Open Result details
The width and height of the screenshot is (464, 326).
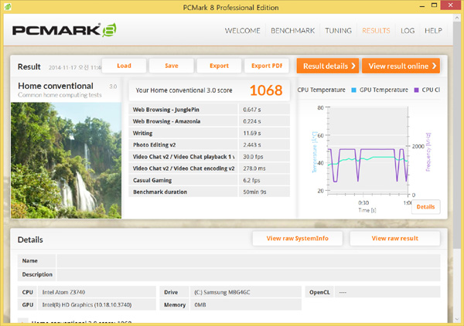pos(328,66)
